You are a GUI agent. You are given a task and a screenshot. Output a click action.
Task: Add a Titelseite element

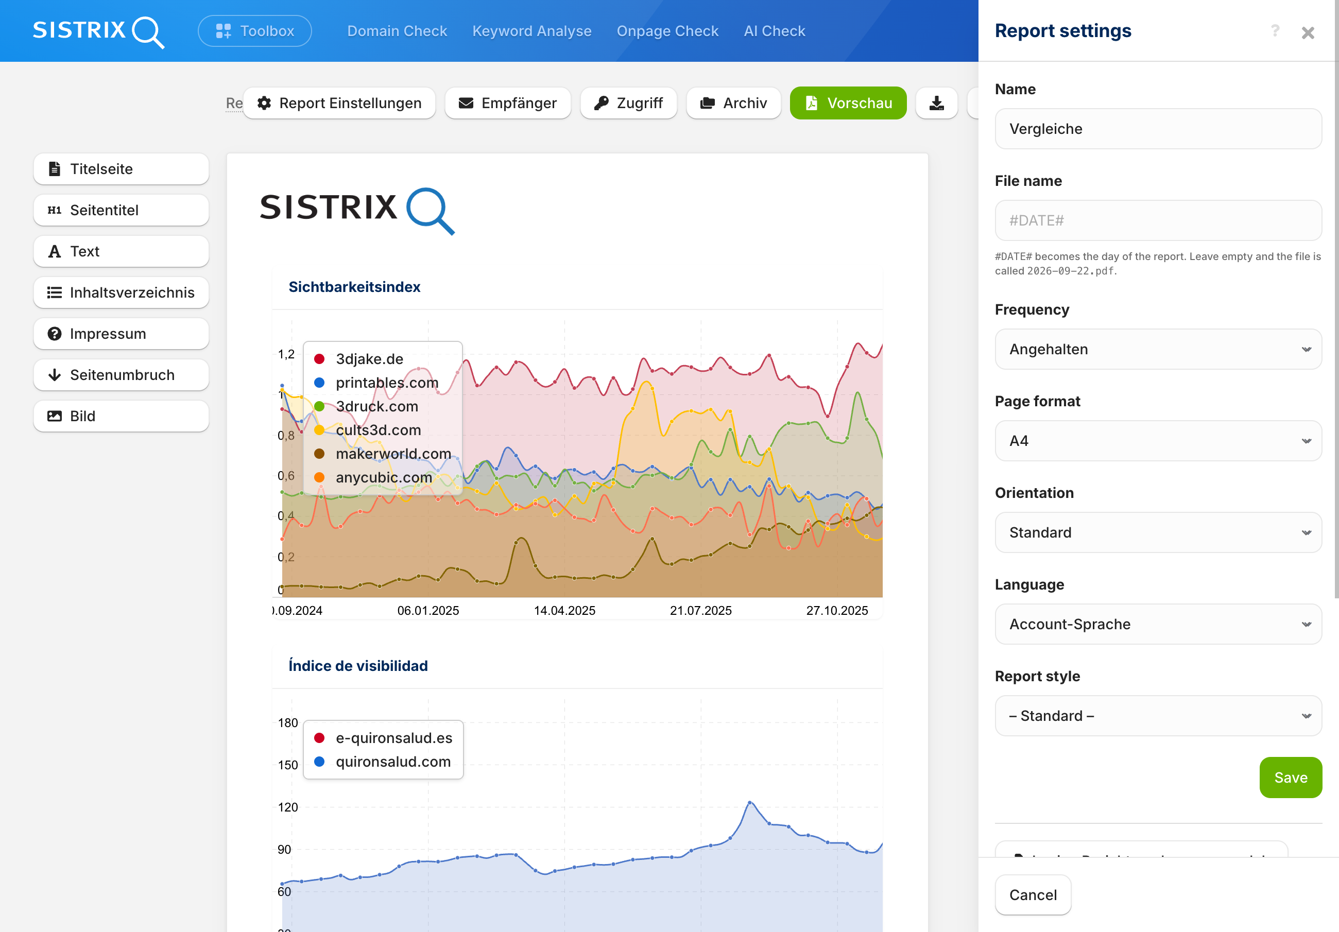pos(122,169)
